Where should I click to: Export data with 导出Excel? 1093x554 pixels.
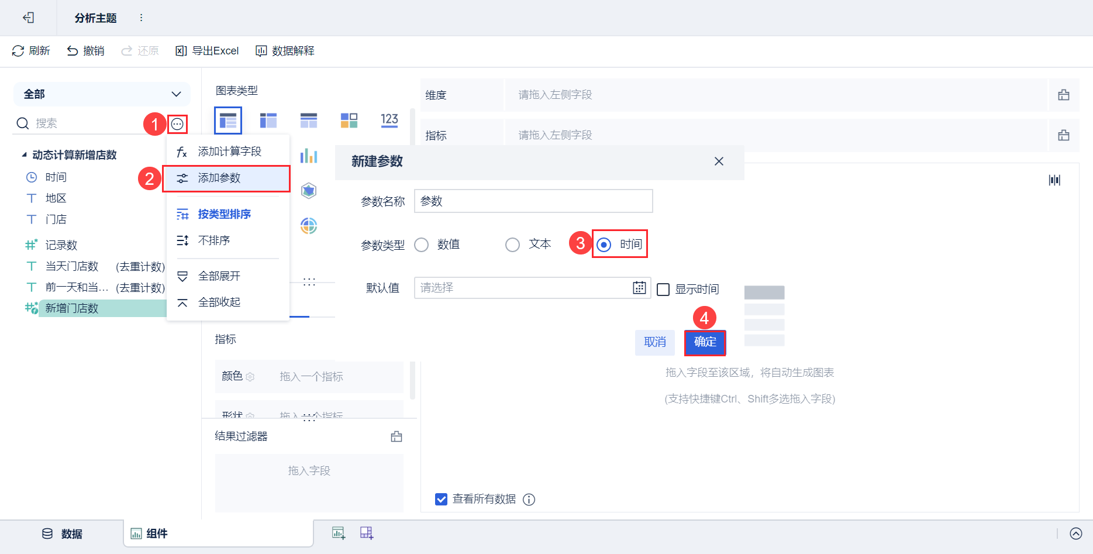click(x=207, y=51)
